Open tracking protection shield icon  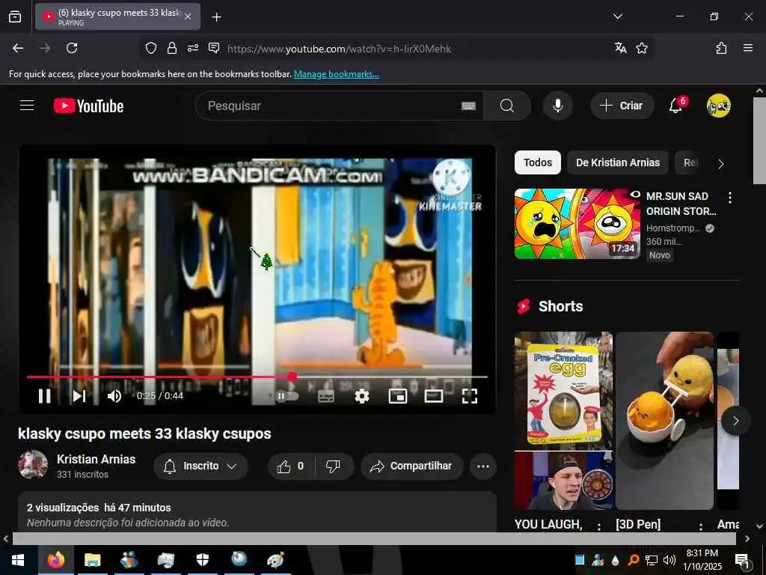point(151,48)
